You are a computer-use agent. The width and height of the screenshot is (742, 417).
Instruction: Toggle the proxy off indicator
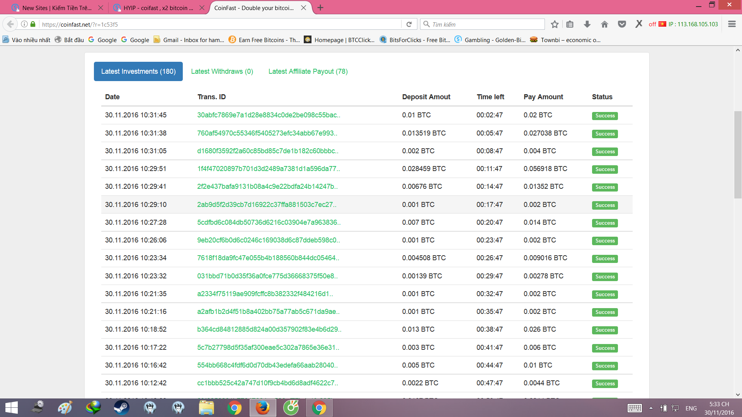(652, 24)
